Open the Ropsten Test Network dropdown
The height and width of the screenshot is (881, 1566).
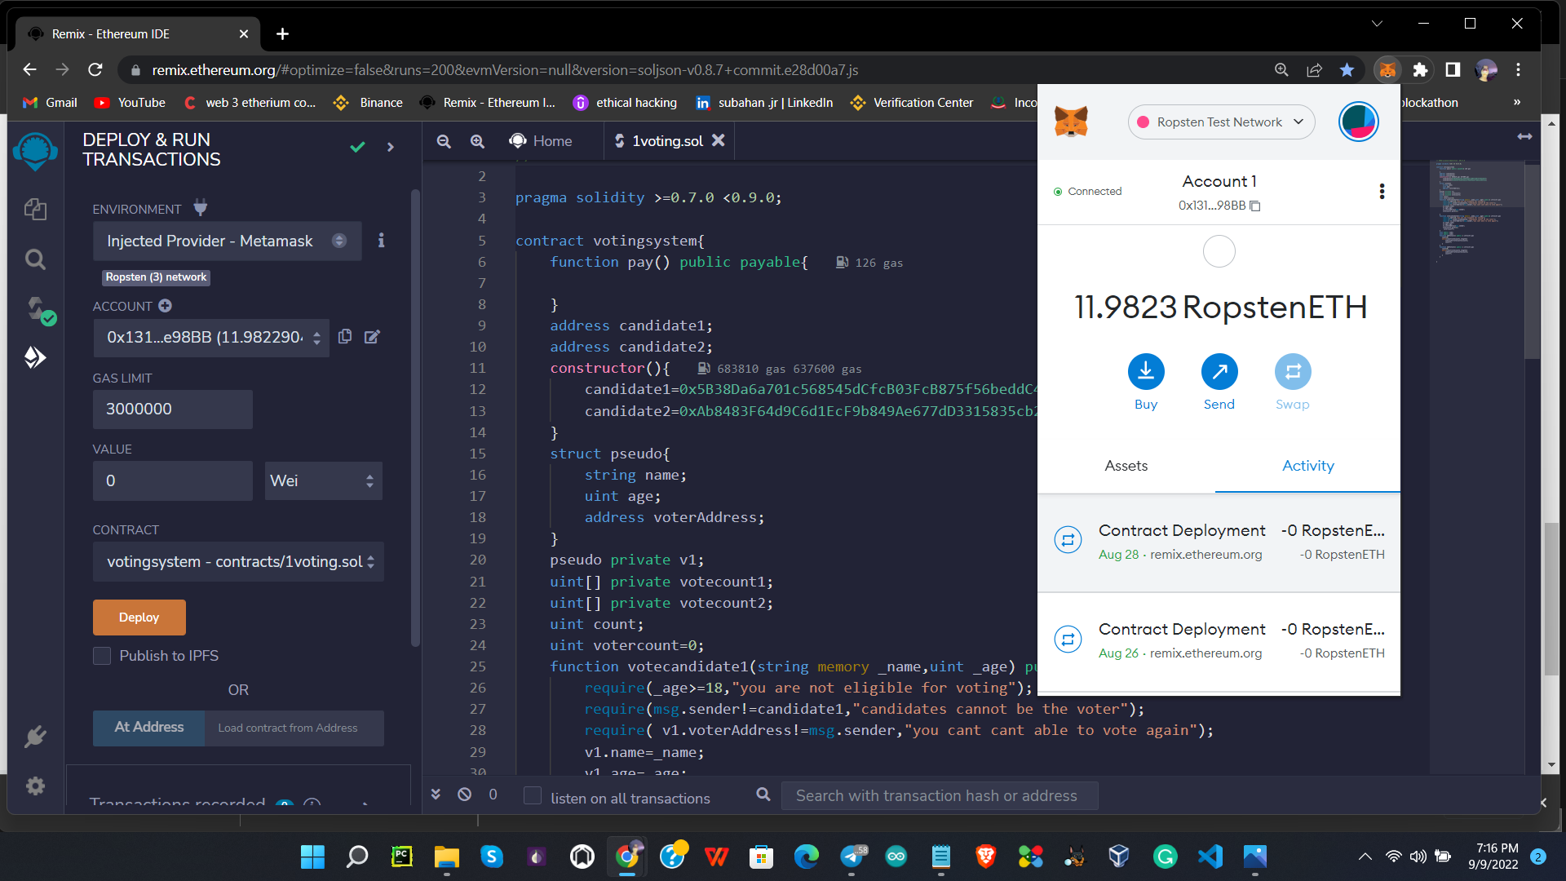click(x=1220, y=122)
